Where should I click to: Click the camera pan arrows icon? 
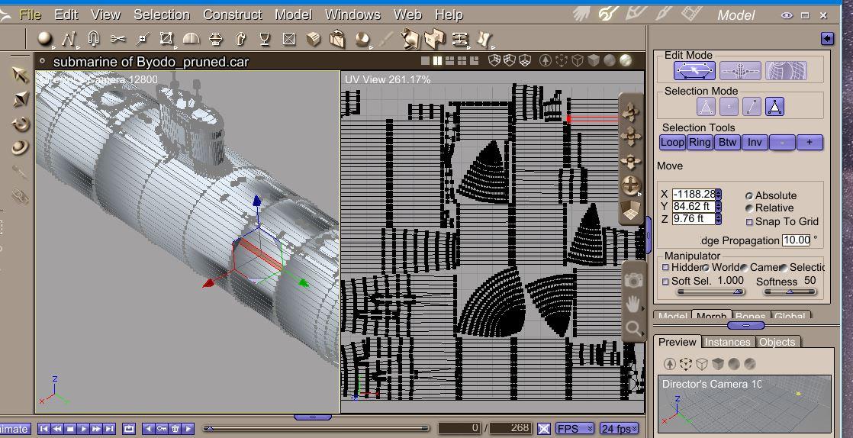(x=630, y=136)
